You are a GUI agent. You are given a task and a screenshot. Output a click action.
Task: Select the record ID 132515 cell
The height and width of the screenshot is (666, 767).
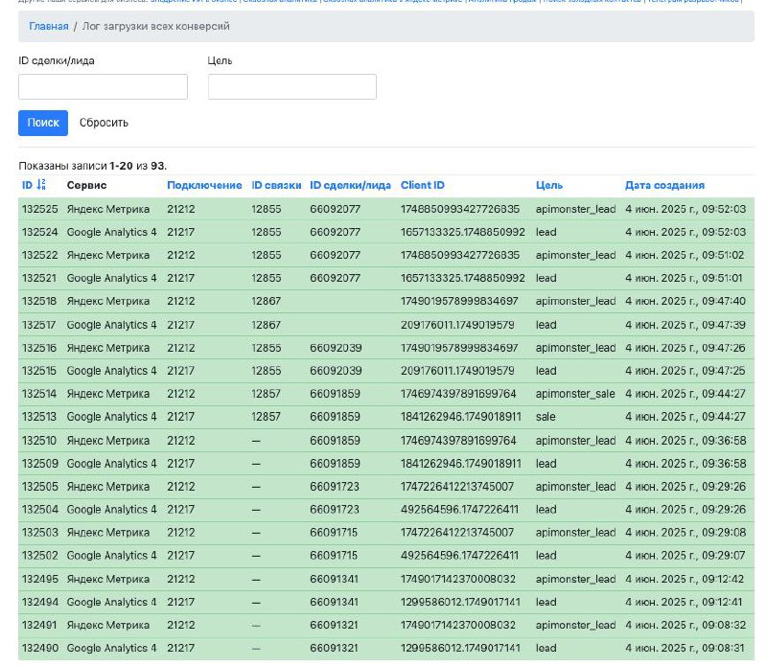click(39, 371)
